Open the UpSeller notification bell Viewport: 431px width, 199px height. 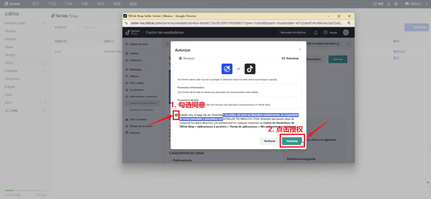(389, 4)
